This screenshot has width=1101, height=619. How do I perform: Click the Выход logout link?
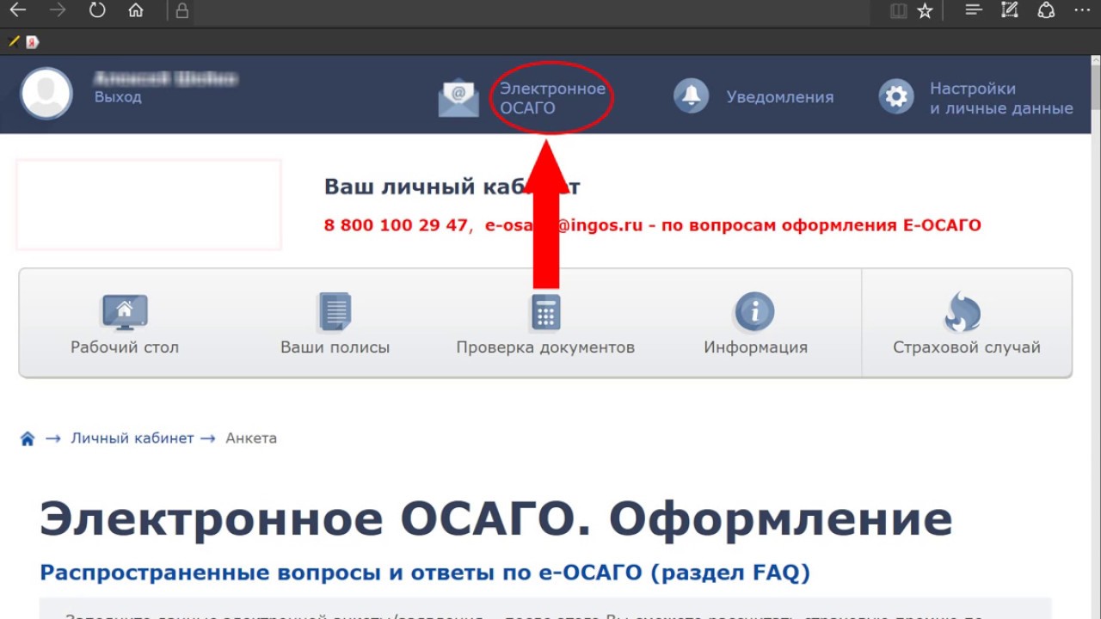[118, 97]
